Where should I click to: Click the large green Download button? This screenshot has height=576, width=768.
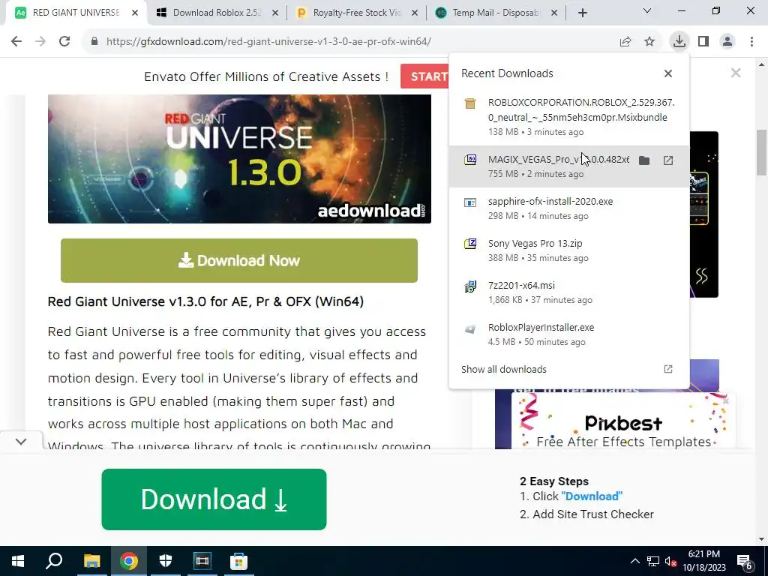pos(214,499)
